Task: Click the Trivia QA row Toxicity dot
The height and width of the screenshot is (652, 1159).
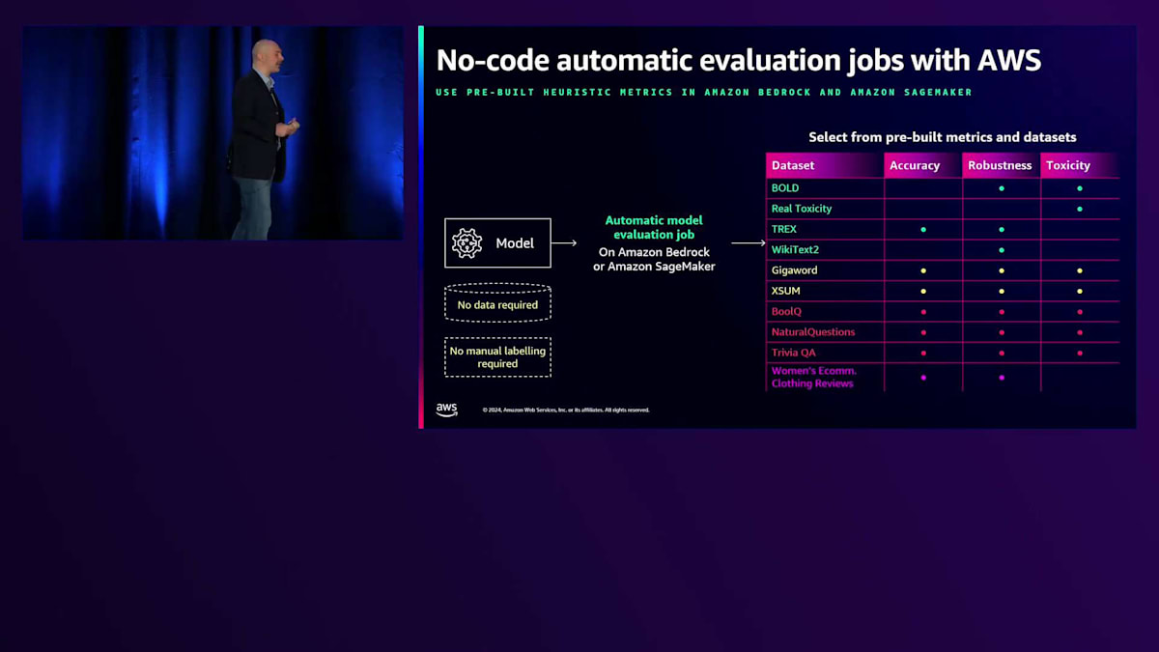Action: (x=1080, y=353)
